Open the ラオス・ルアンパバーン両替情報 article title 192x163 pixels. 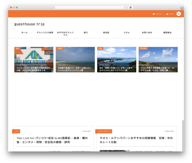coord(136,140)
